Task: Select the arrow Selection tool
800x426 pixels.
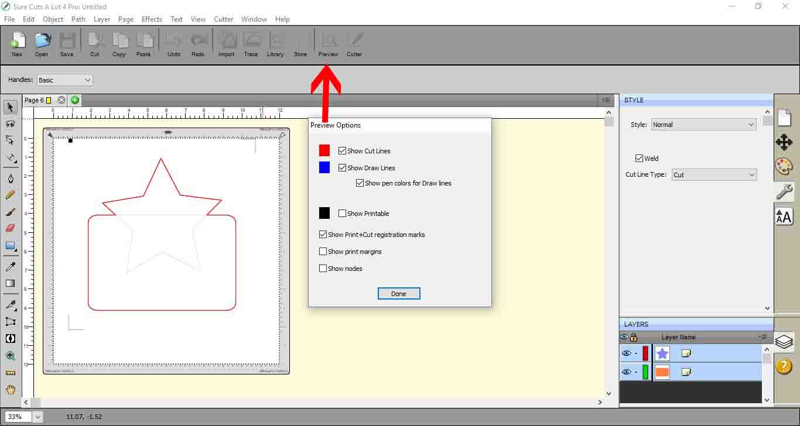Action: 10,107
